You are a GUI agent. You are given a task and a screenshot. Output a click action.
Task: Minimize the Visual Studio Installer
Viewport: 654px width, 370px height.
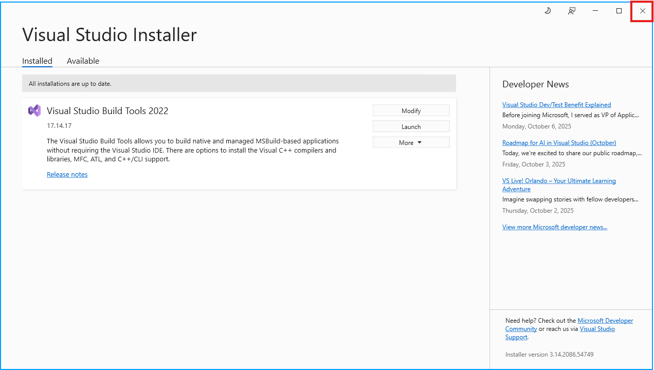(x=595, y=10)
